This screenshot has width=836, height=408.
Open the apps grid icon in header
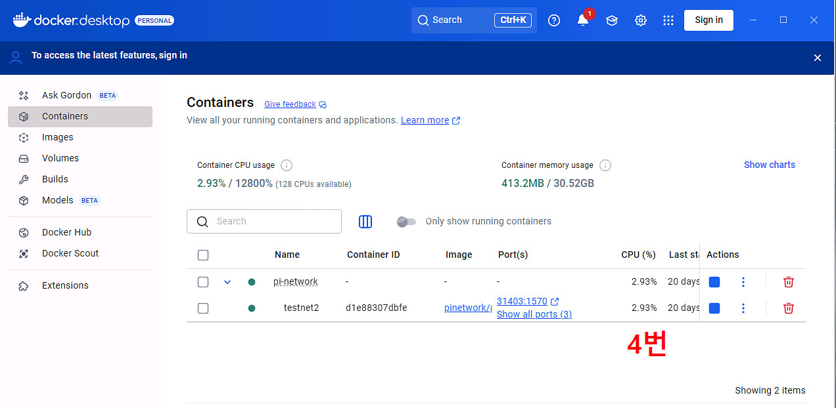pos(668,20)
